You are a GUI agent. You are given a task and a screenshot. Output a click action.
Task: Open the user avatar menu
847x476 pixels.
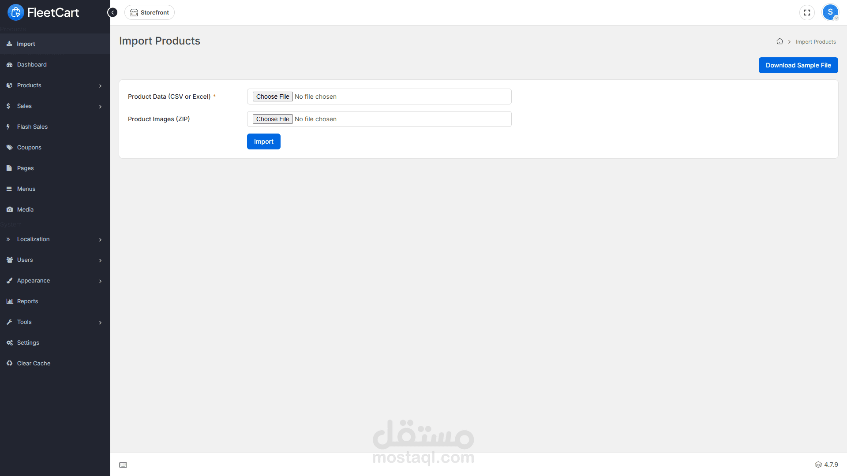point(830,12)
